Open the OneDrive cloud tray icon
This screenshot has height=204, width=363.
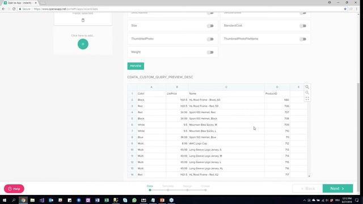pos(314,200)
